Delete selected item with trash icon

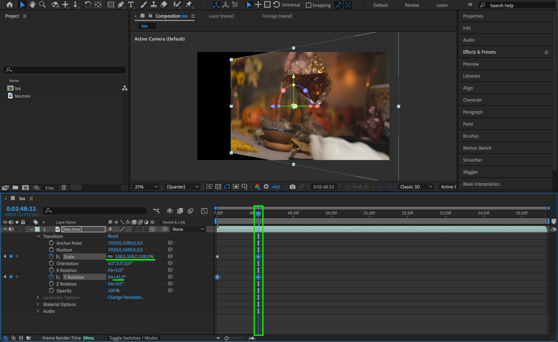(x=64, y=187)
